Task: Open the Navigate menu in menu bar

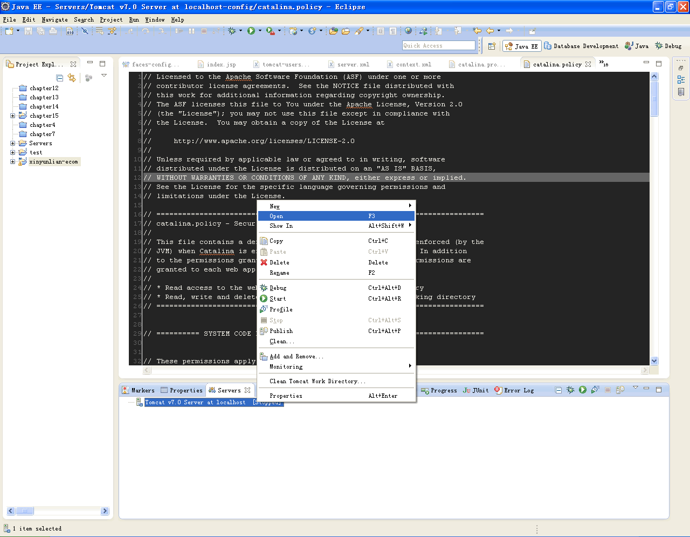Action: pos(54,19)
